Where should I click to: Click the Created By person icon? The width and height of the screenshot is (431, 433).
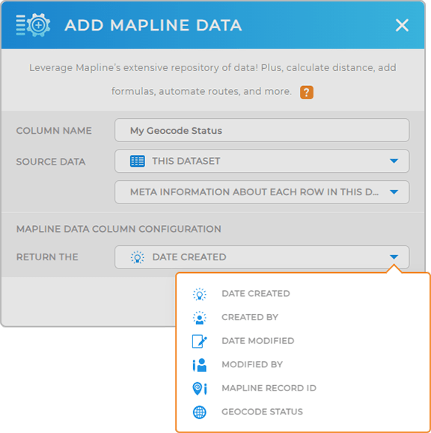[x=200, y=318]
